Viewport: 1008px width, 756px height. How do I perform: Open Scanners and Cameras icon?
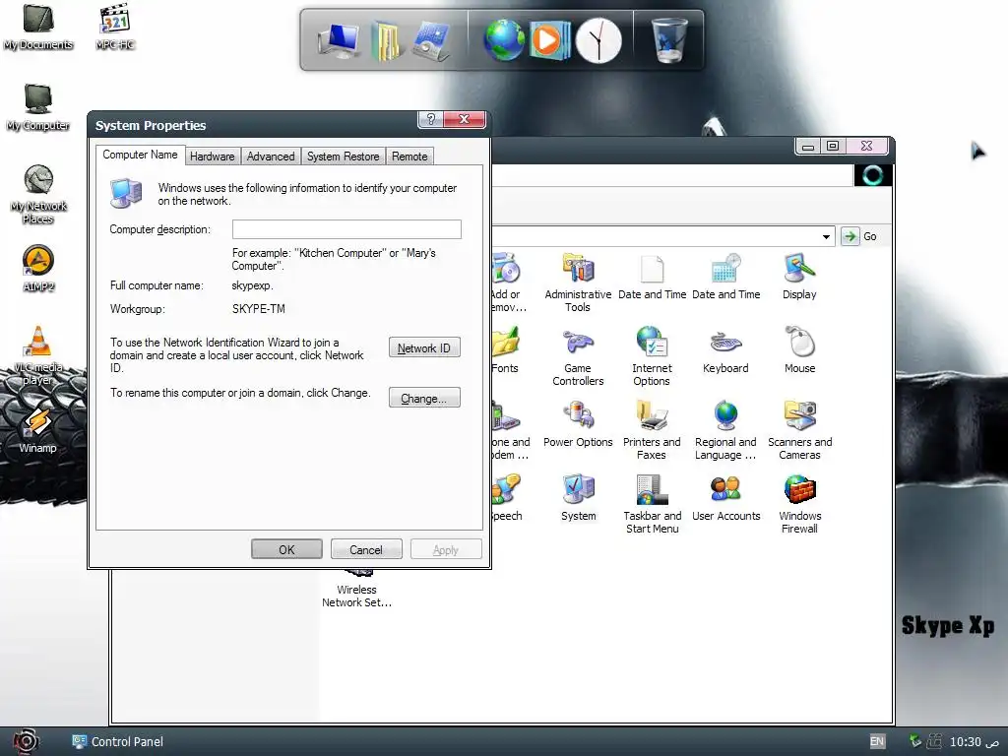(x=799, y=430)
